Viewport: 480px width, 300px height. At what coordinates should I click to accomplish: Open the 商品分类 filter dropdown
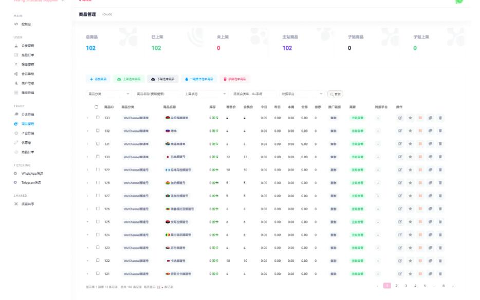coord(108,94)
